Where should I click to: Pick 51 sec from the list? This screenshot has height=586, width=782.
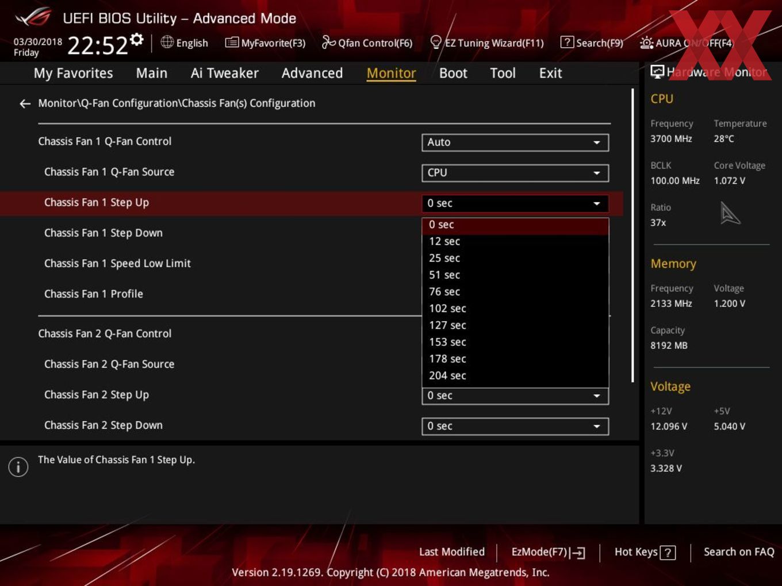515,275
